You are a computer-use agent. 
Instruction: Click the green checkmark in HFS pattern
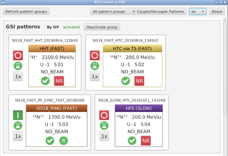tap(132, 141)
